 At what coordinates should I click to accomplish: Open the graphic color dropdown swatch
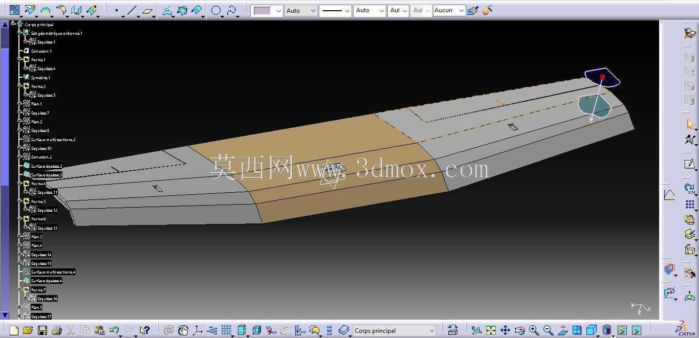pos(268,11)
